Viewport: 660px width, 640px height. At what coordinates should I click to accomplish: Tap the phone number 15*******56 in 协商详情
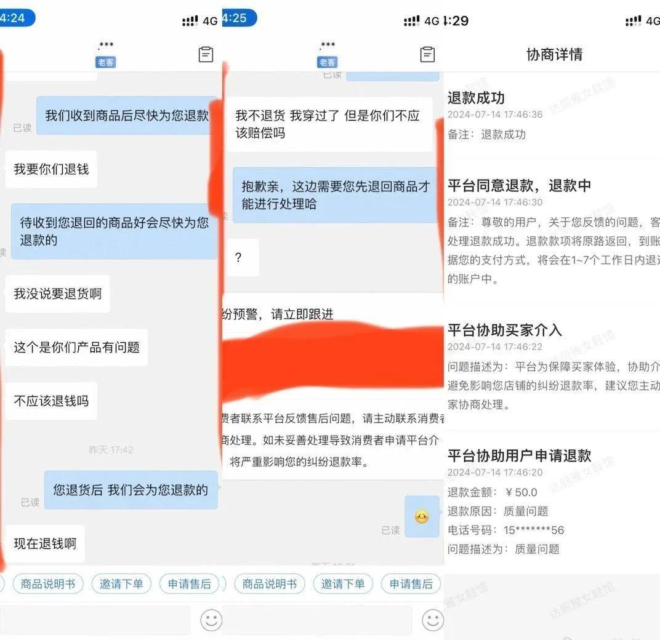533,530
